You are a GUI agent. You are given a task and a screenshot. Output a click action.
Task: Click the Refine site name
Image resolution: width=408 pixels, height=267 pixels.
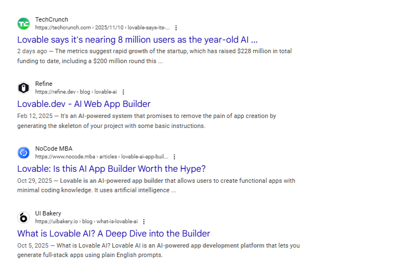pyautogui.click(x=44, y=84)
